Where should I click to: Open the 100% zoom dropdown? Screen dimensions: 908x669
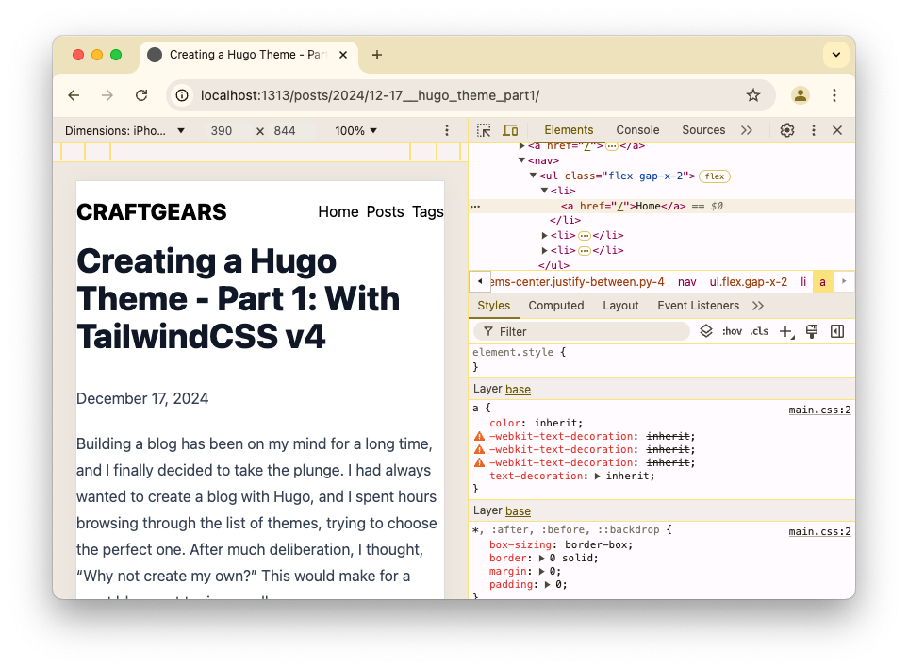pyautogui.click(x=355, y=131)
